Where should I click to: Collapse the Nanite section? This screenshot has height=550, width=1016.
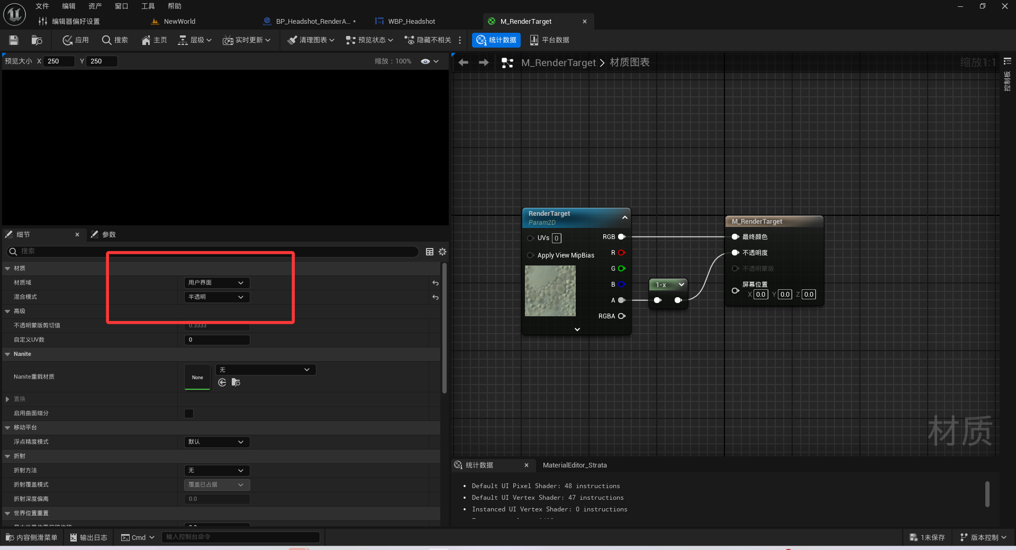point(7,354)
